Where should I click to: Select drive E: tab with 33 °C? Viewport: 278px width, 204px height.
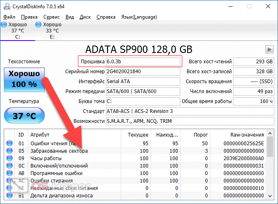pyautogui.click(x=52, y=31)
